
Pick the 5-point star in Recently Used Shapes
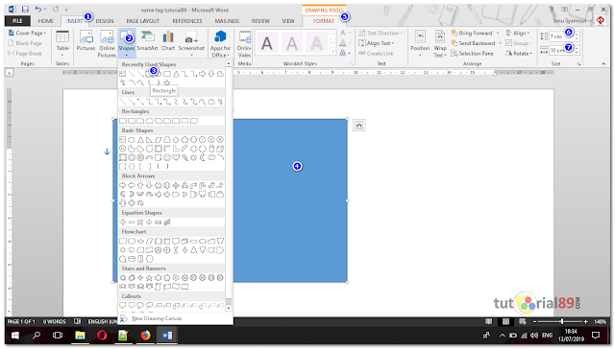point(167,82)
